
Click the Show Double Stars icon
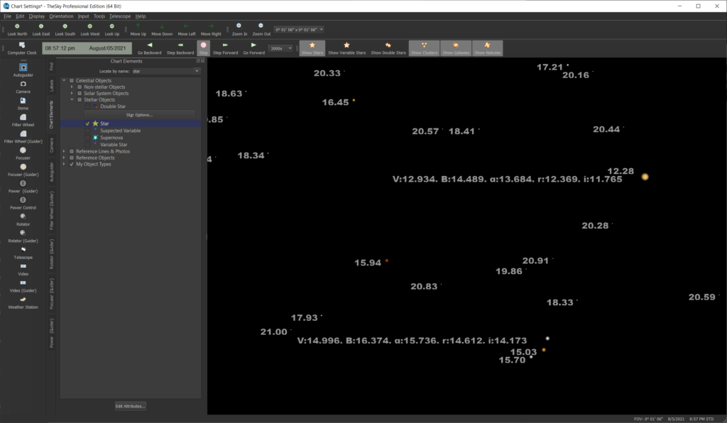click(388, 48)
